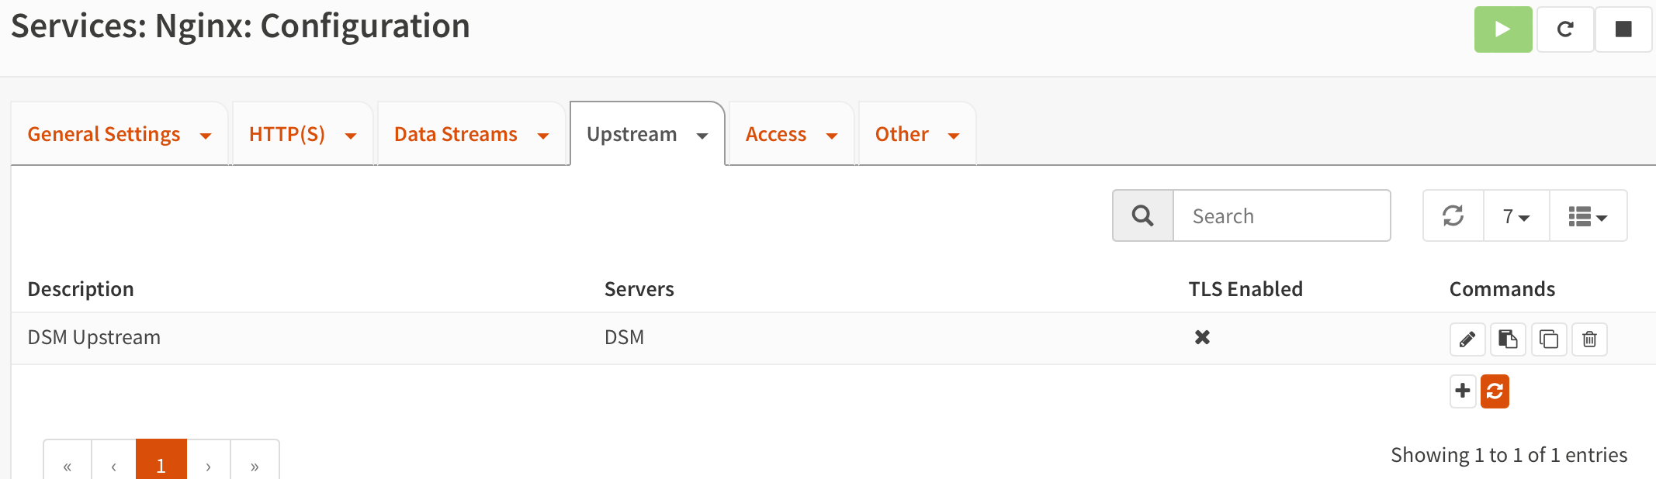This screenshot has width=1656, height=479.
Task: Jump to the last page of entries
Action: tap(255, 465)
